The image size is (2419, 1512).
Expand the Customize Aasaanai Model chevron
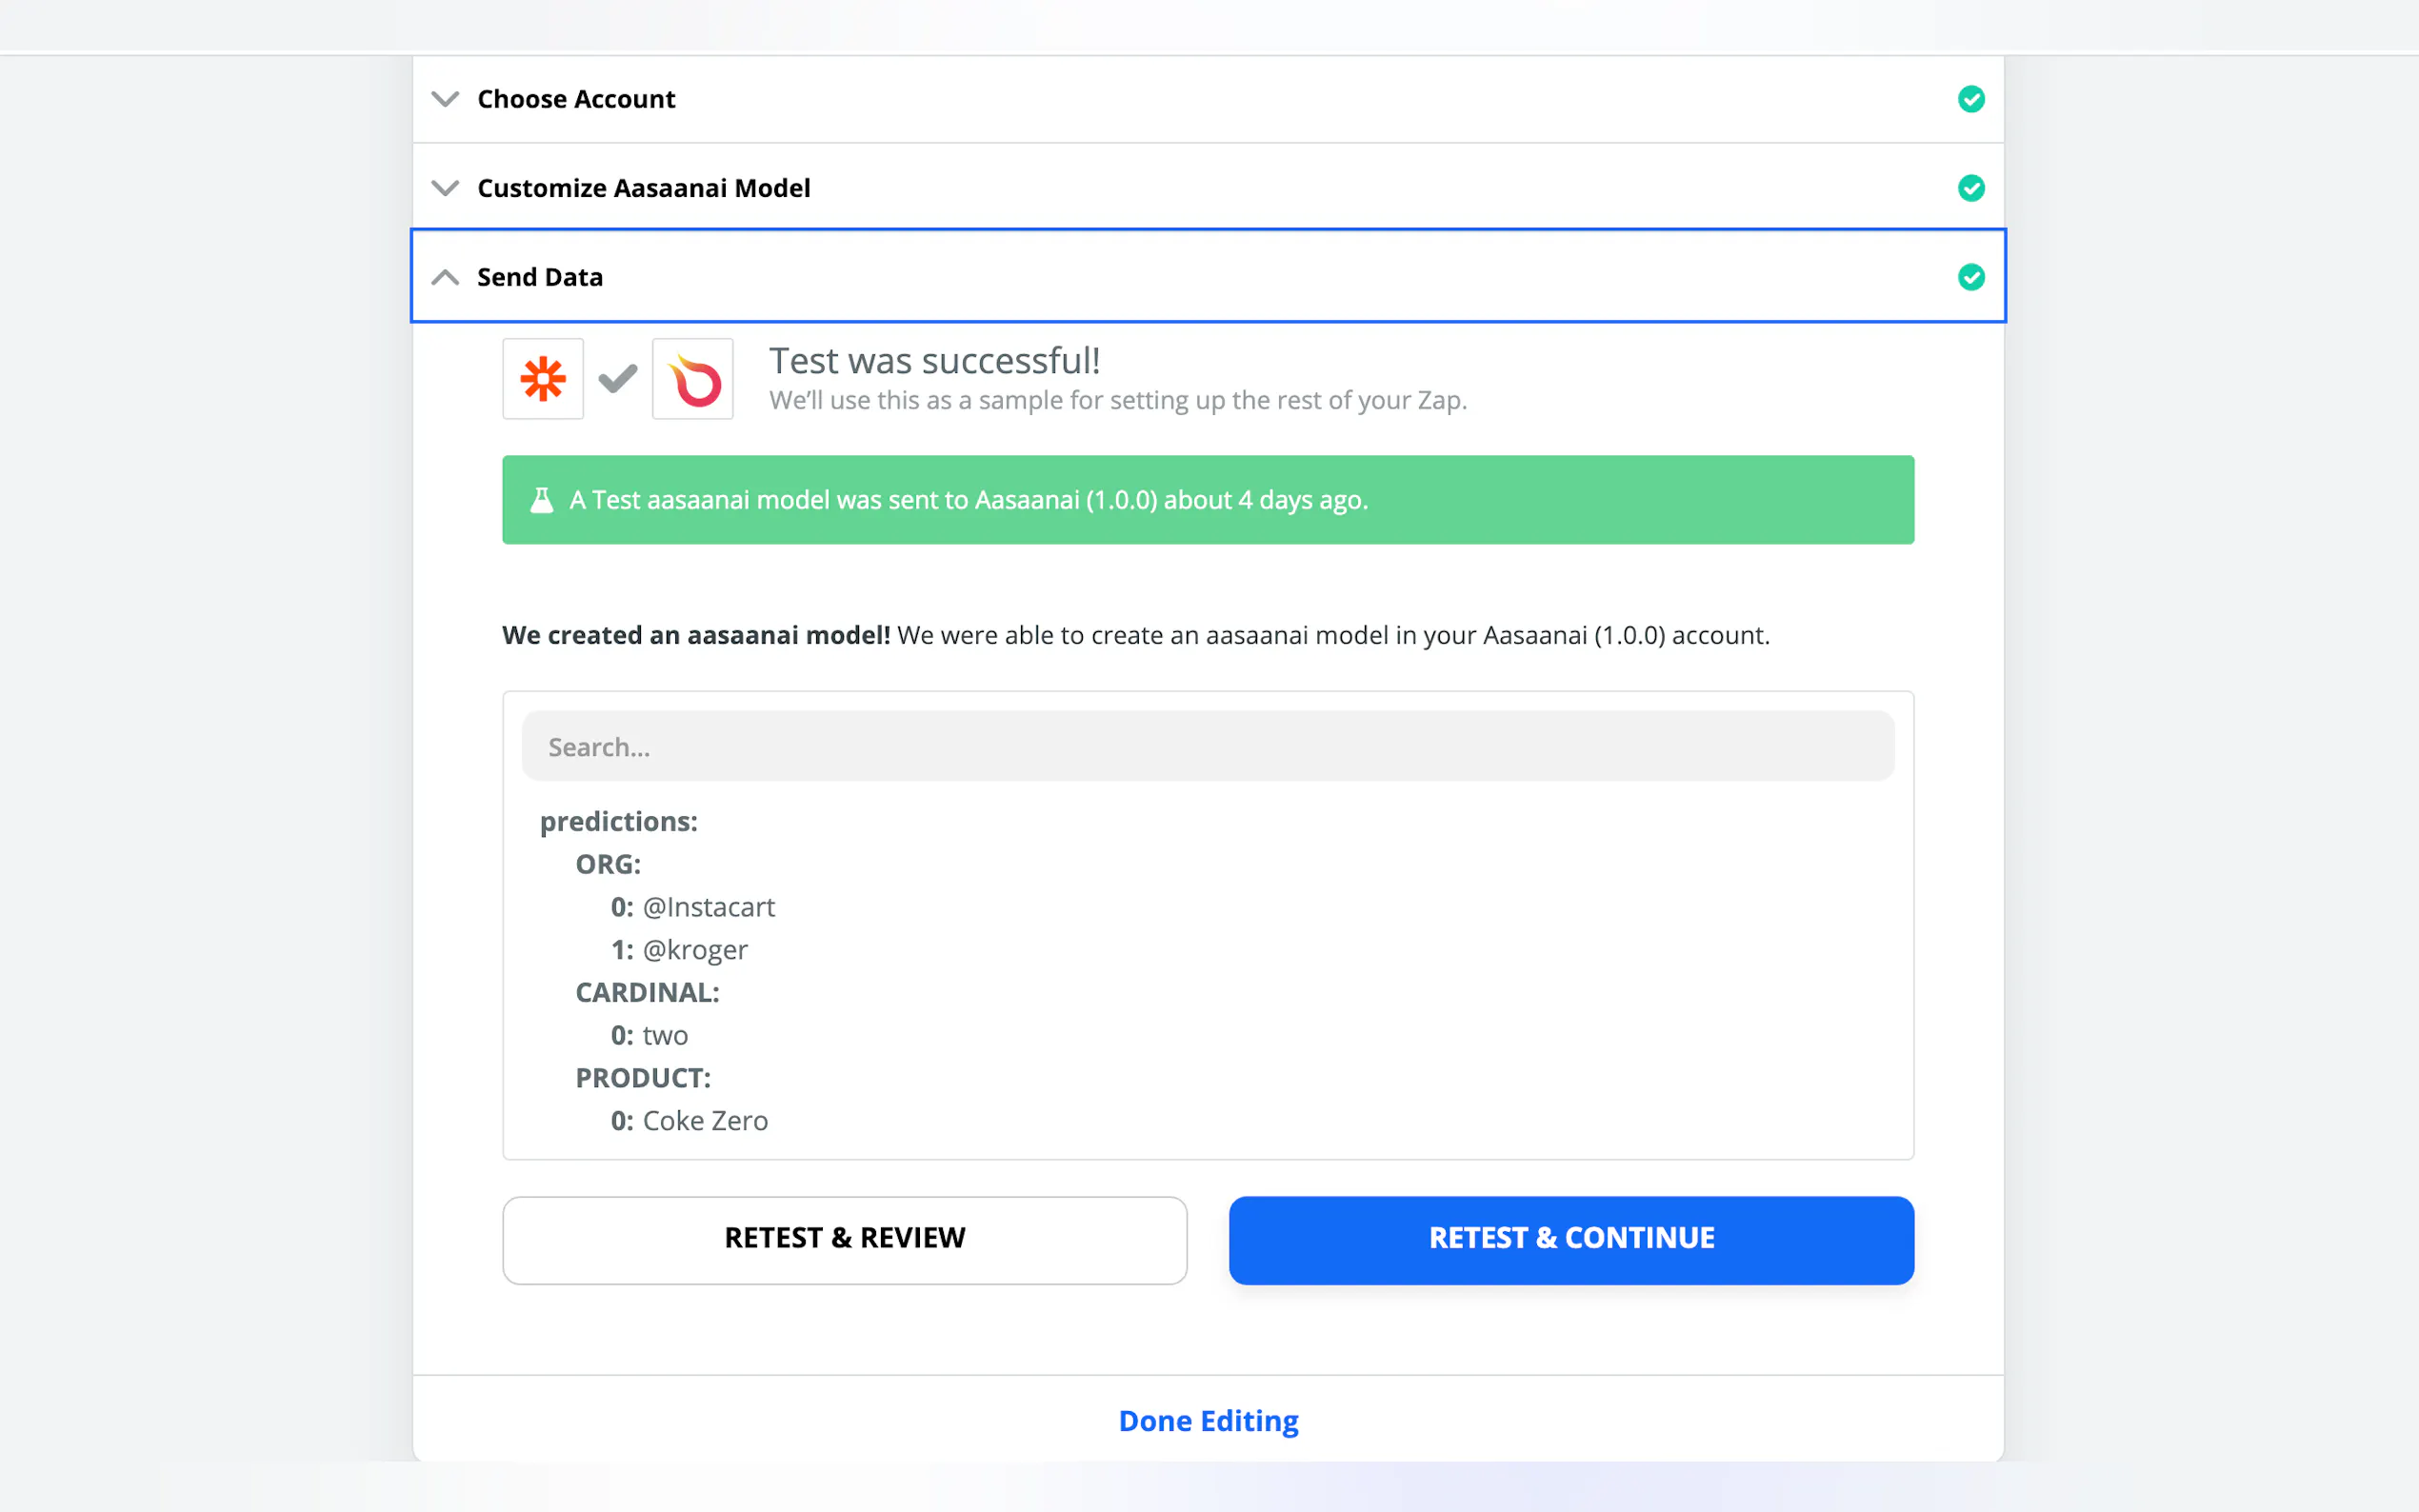pos(445,188)
